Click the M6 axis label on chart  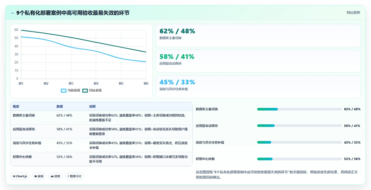tap(146, 83)
